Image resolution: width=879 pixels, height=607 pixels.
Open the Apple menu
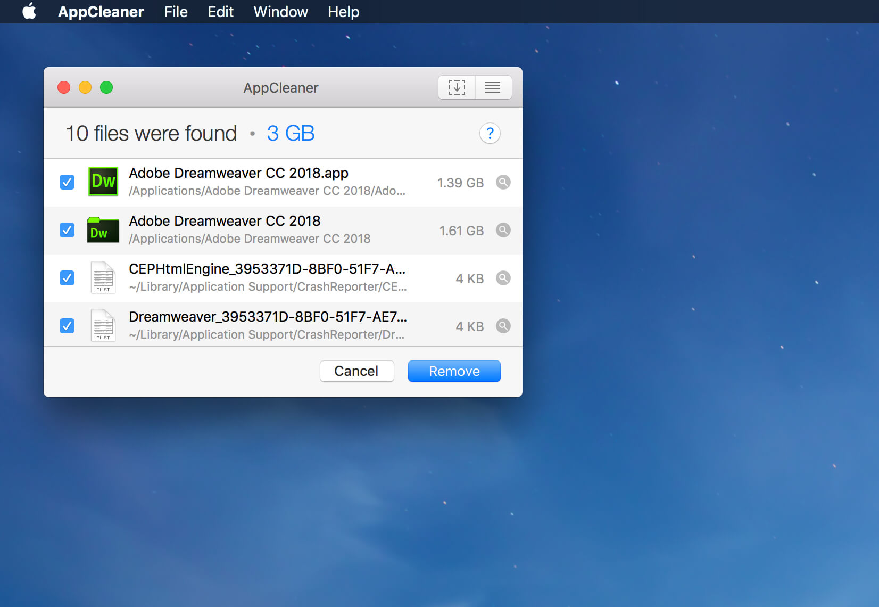click(x=30, y=11)
